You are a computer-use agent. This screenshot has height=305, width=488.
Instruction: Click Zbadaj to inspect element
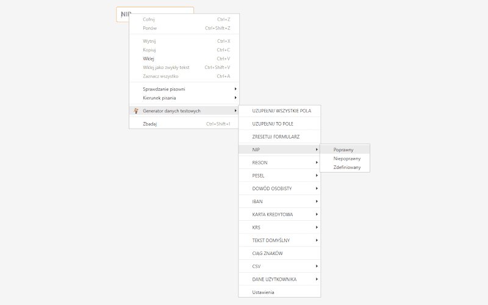tap(184, 124)
